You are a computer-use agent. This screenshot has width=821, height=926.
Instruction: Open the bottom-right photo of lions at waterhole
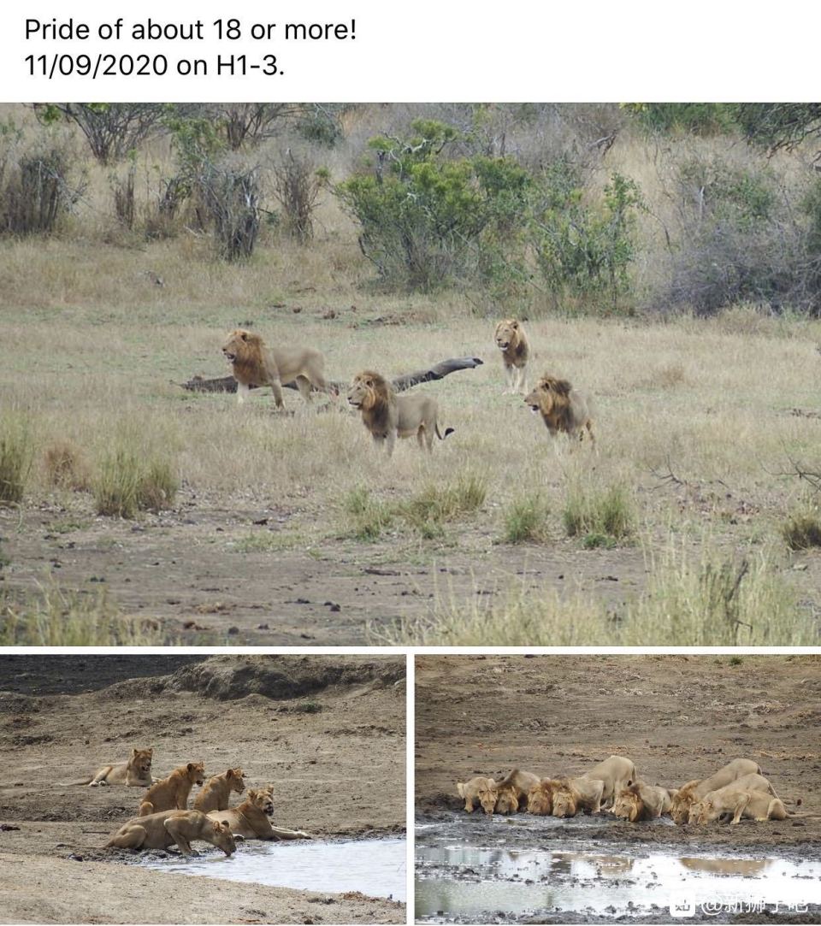click(x=617, y=788)
